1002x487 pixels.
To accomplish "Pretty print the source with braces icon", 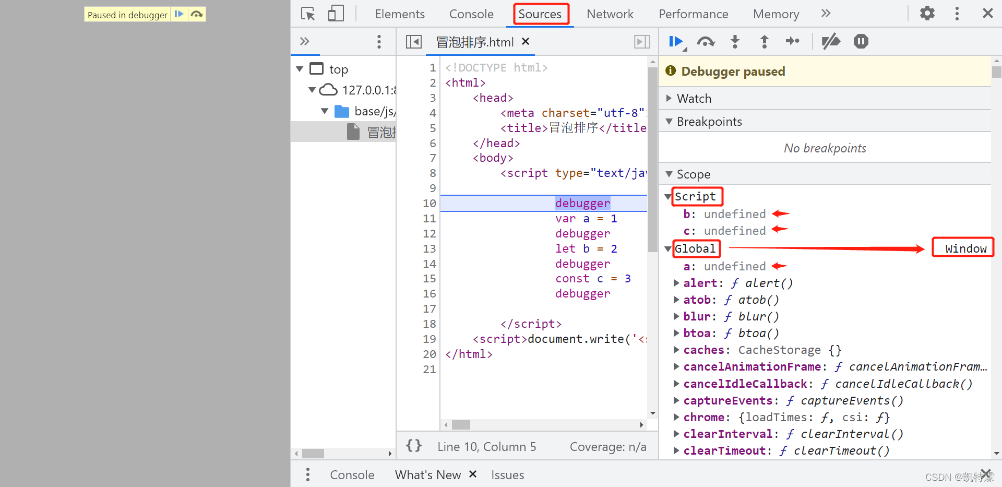I will 414,446.
